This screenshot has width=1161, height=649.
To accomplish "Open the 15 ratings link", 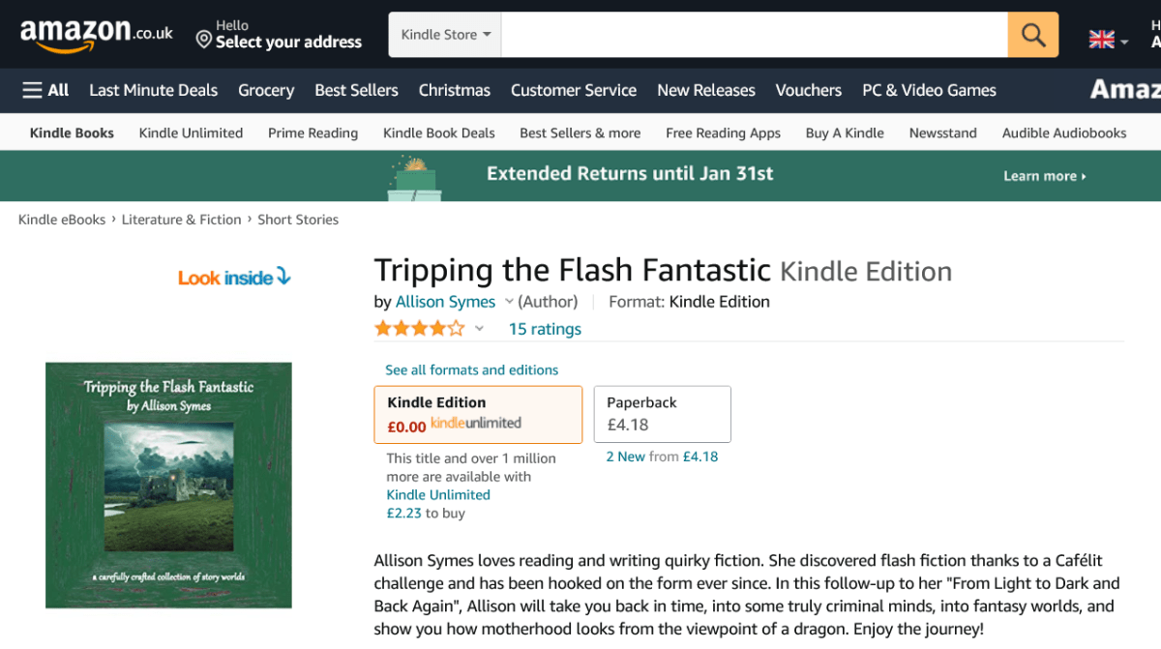I will click(x=545, y=329).
